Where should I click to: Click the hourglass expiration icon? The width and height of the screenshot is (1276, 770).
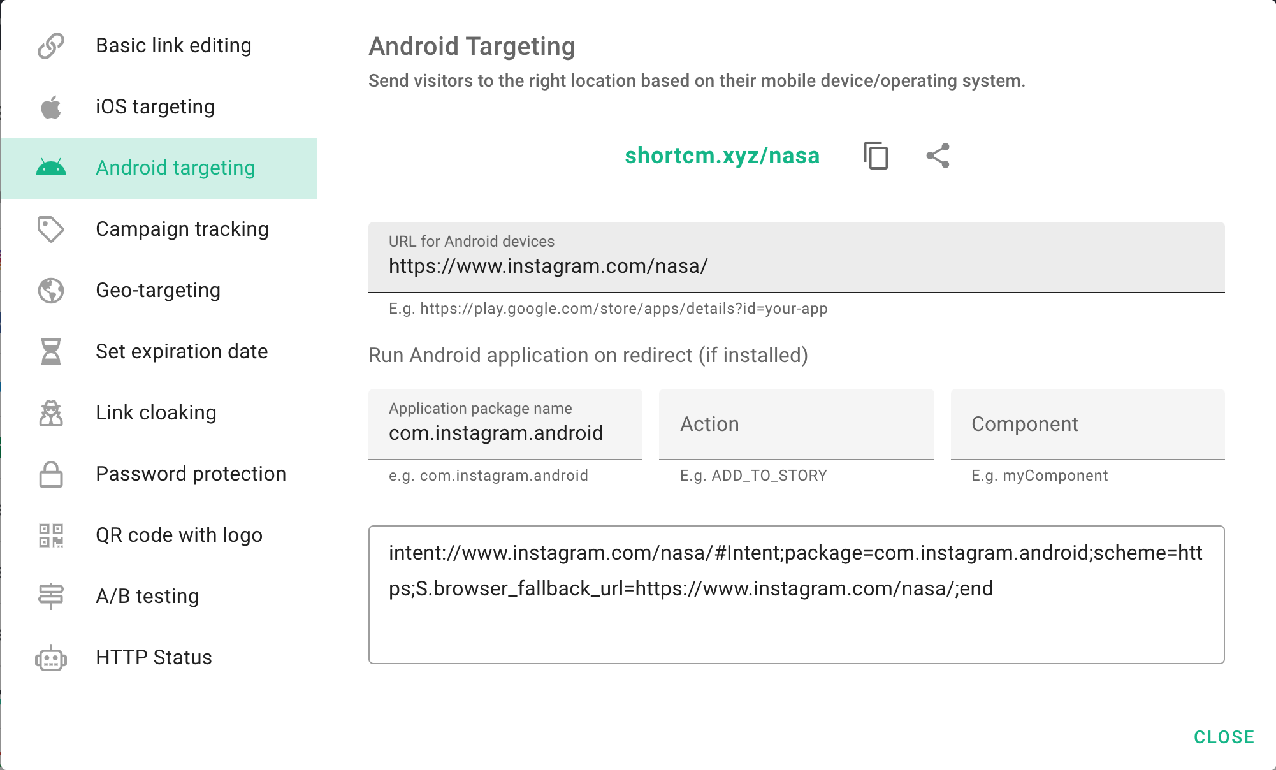51,352
